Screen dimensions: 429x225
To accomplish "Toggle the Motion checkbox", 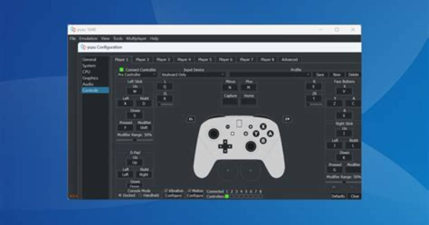I will tap(189, 191).
